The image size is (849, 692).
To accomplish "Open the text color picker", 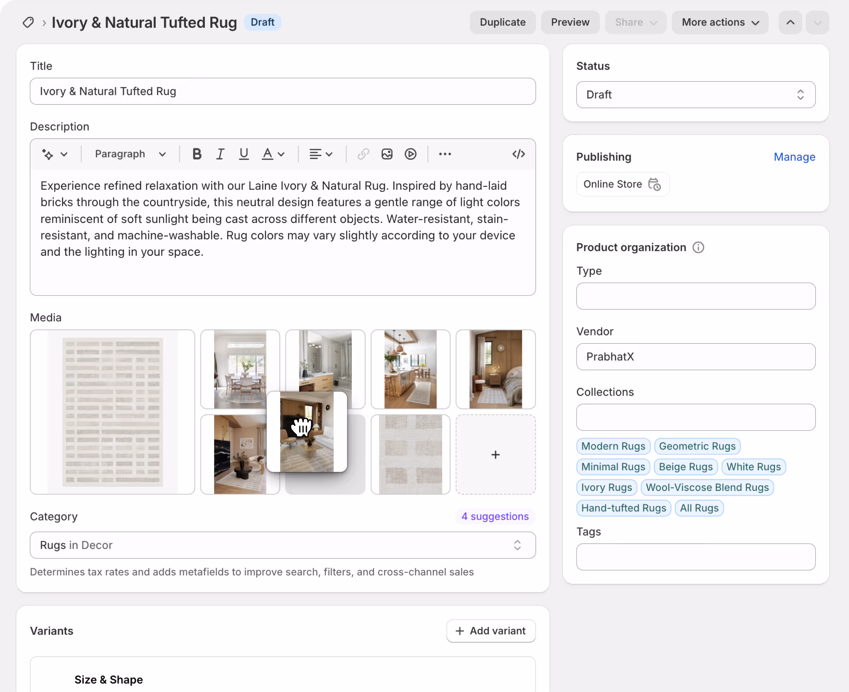I will pyautogui.click(x=273, y=154).
